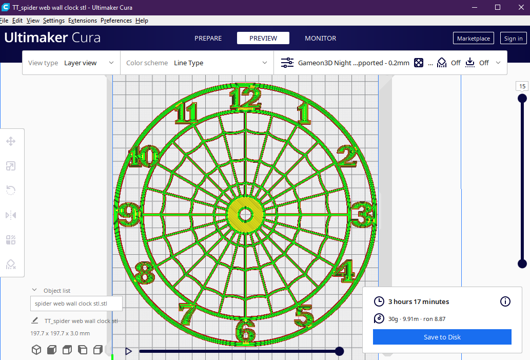Click the filament spool material icon
Viewport: 530px width, 360px height.
[379, 318]
